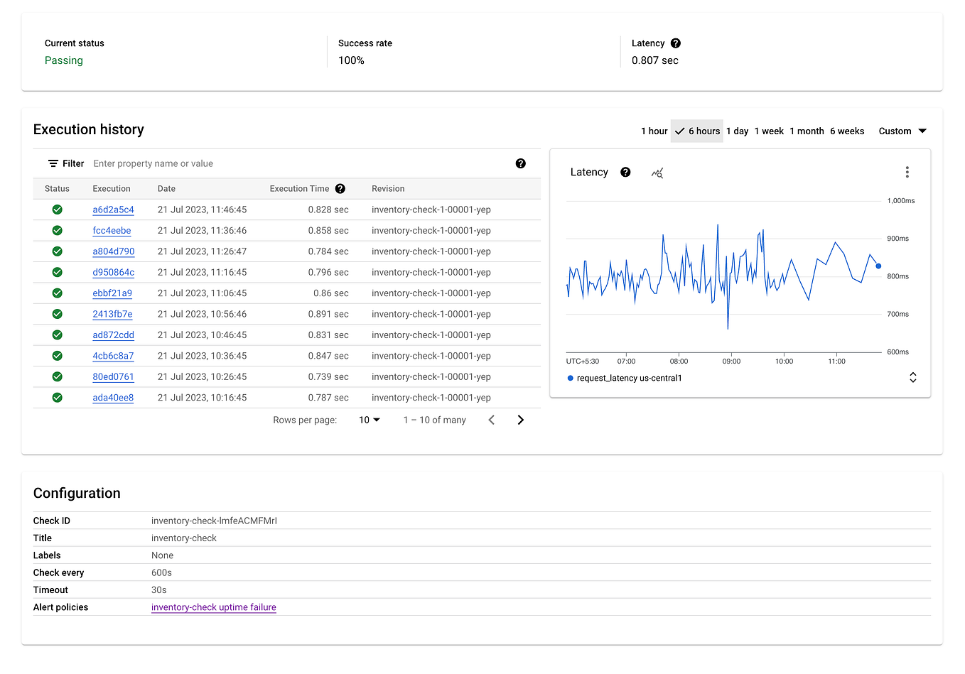The height and width of the screenshot is (674, 965).
Task: Click the green checkmark next to fcc4eebe
Action: (57, 230)
